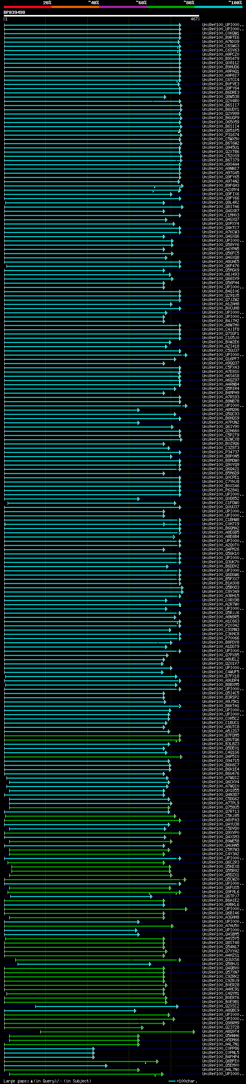This screenshot has width=246, height=1084.
Task: Select label UniRef100_Q8L4R2
Action: point(221,202)
